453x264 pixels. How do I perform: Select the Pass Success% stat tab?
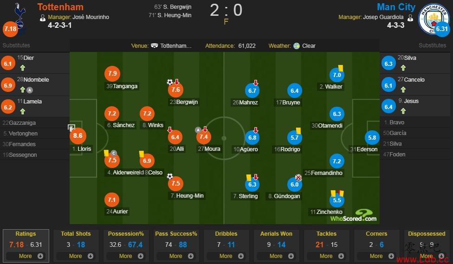coord(176,234)
